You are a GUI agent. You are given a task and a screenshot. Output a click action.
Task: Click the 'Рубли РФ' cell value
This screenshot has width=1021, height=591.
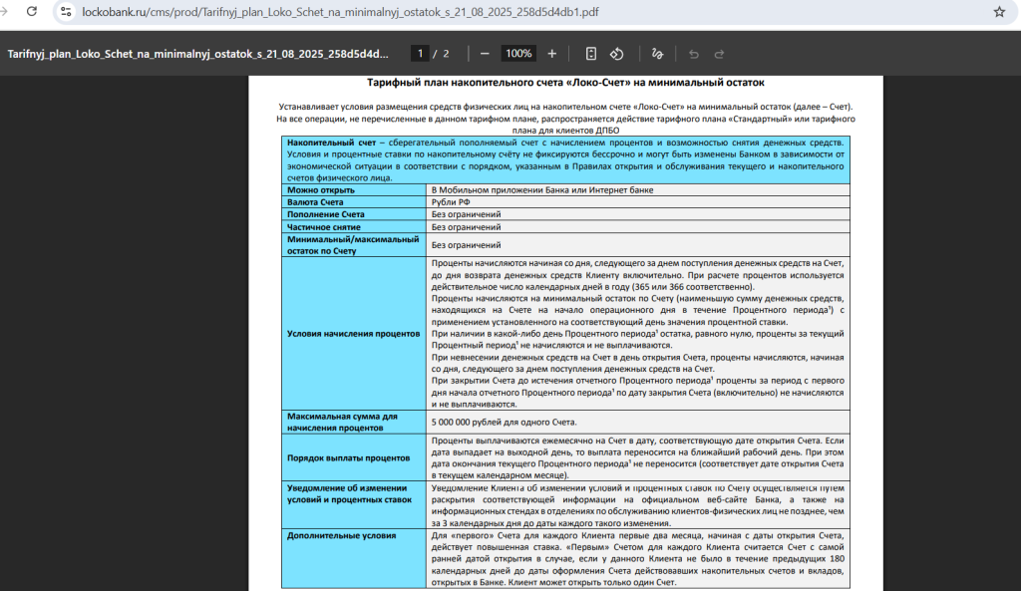(451, 202)
